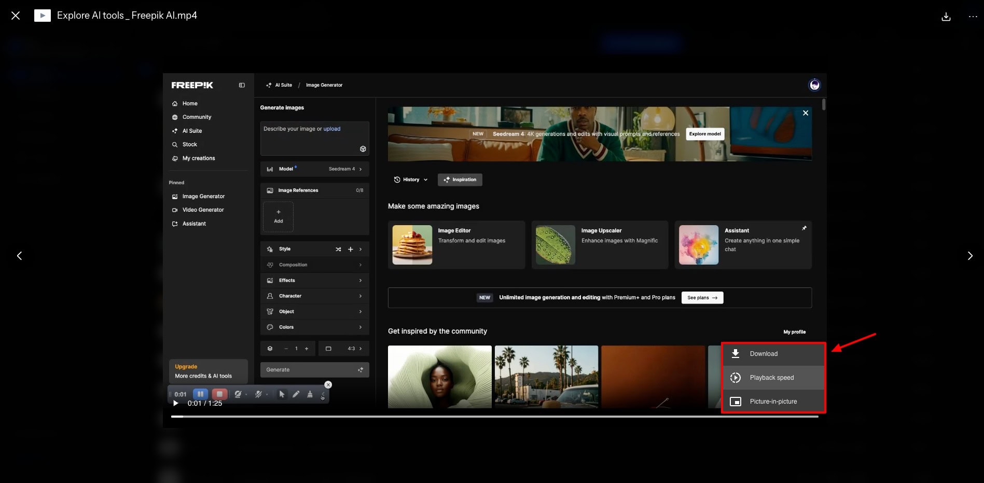The width and height of the screenshot is (984, 483).
Task: Expand the Effects option row
Action: pos(314,280)
